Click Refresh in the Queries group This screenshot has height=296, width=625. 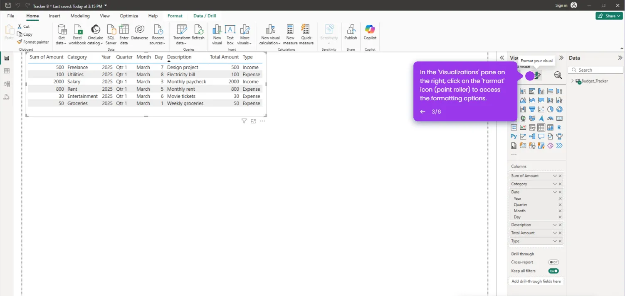pos(198,32)
